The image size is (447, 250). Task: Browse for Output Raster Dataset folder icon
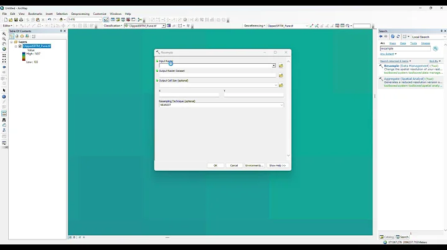(281, 75)
